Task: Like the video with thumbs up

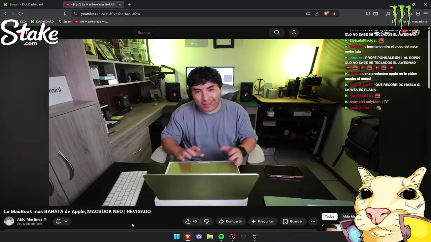Action: pos(191,221)
